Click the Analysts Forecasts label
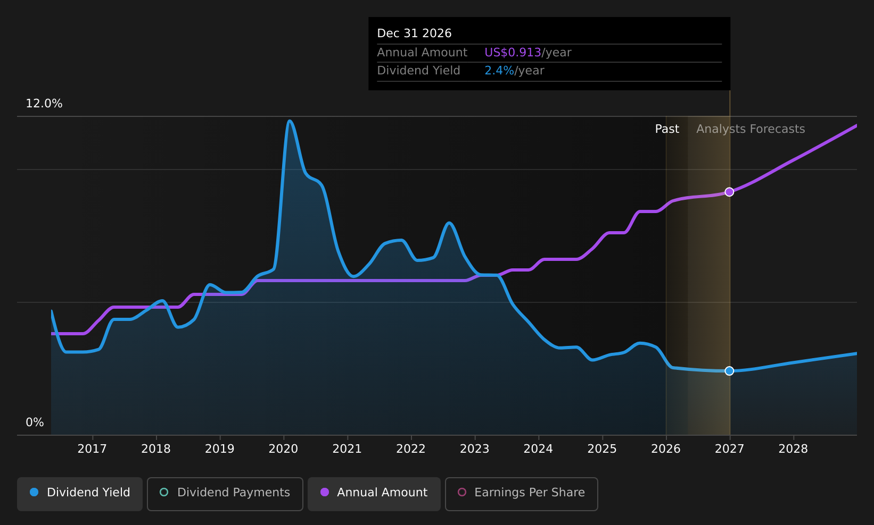The height and width of the screenshot is (525, 874). click(751, 129)
